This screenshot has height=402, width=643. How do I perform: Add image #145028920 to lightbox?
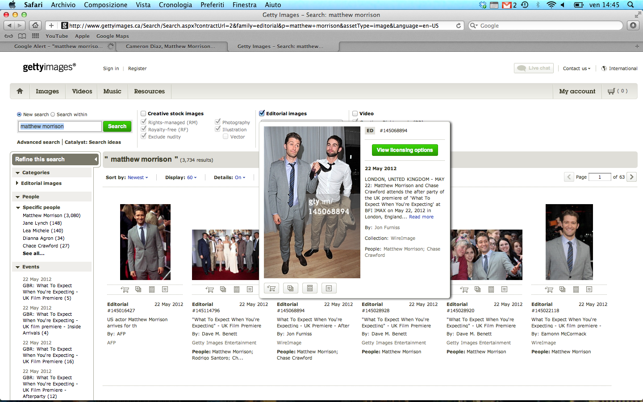pos(478,289)
